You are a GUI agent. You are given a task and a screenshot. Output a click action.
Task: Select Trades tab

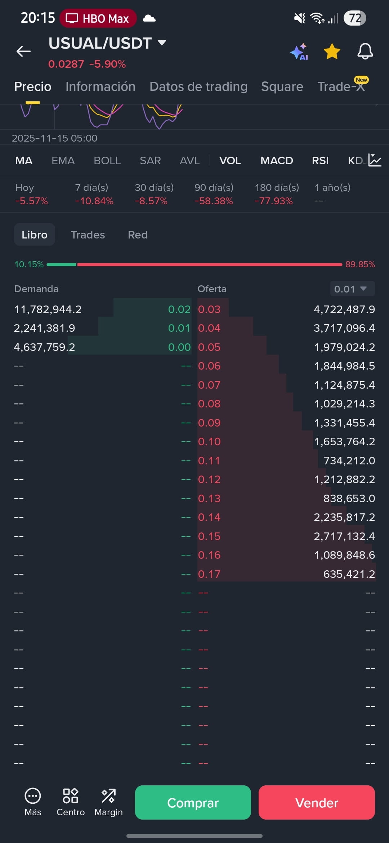click(x=88, y=235)
